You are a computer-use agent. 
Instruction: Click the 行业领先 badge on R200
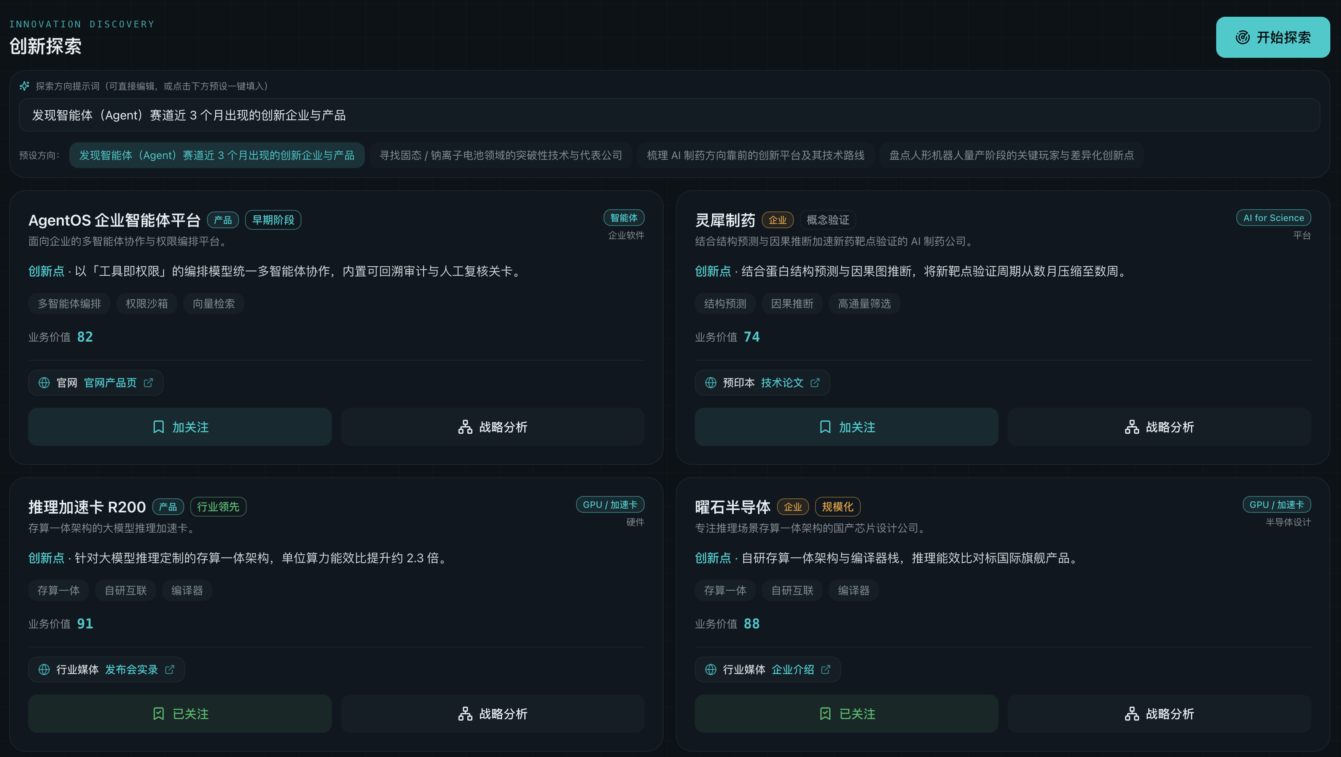pyautogui.click(x=218, y=507)
